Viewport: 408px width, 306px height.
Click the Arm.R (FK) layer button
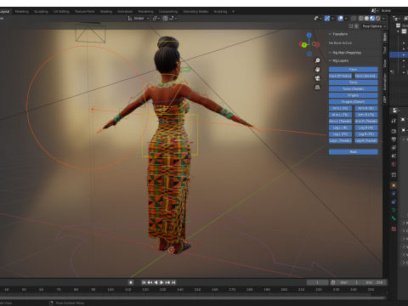(x=366, y=115)
